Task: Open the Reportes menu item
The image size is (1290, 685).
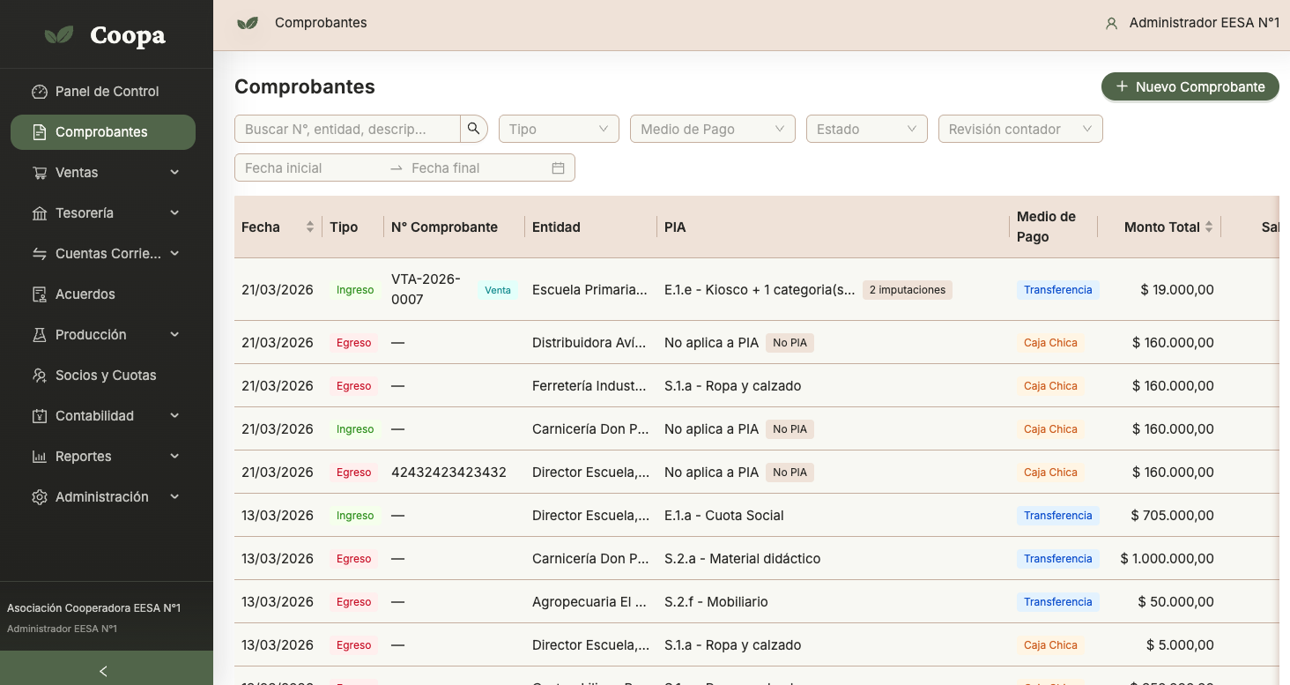Action: tap(103, 457)
